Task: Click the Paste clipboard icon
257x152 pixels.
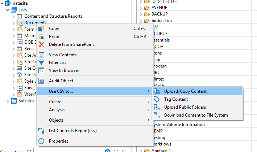Action: point(41,36)
